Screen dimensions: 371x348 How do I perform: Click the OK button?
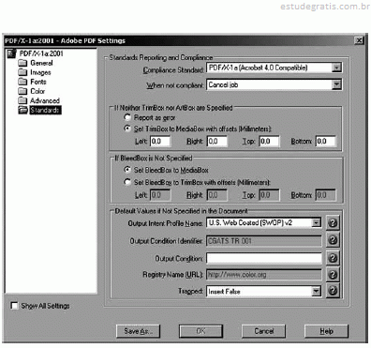pyautogui.click(x=200, y=331)
